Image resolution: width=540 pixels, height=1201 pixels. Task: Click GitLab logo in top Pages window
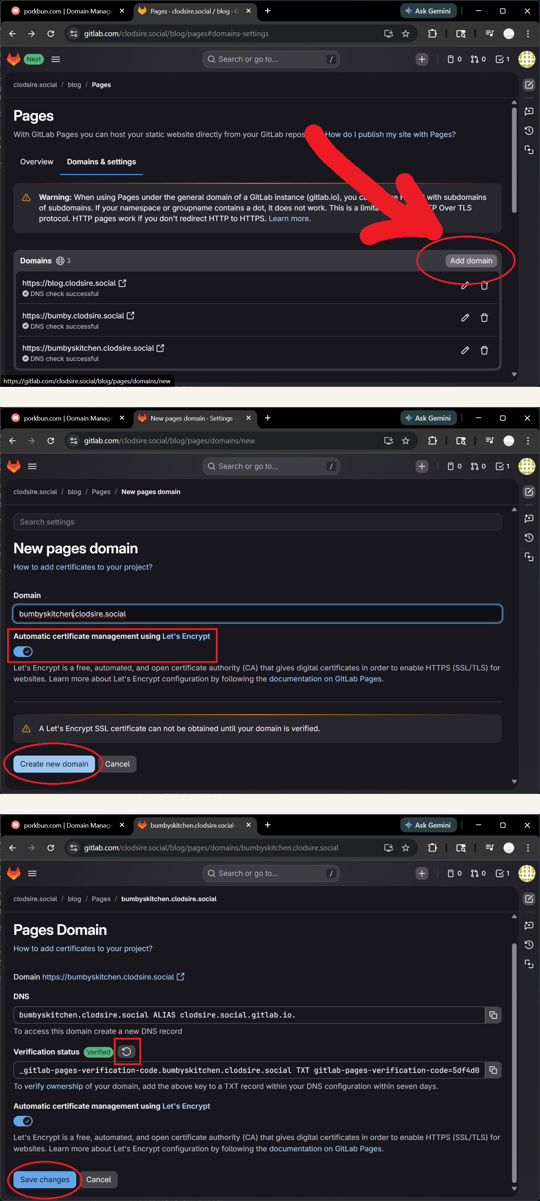14,59
